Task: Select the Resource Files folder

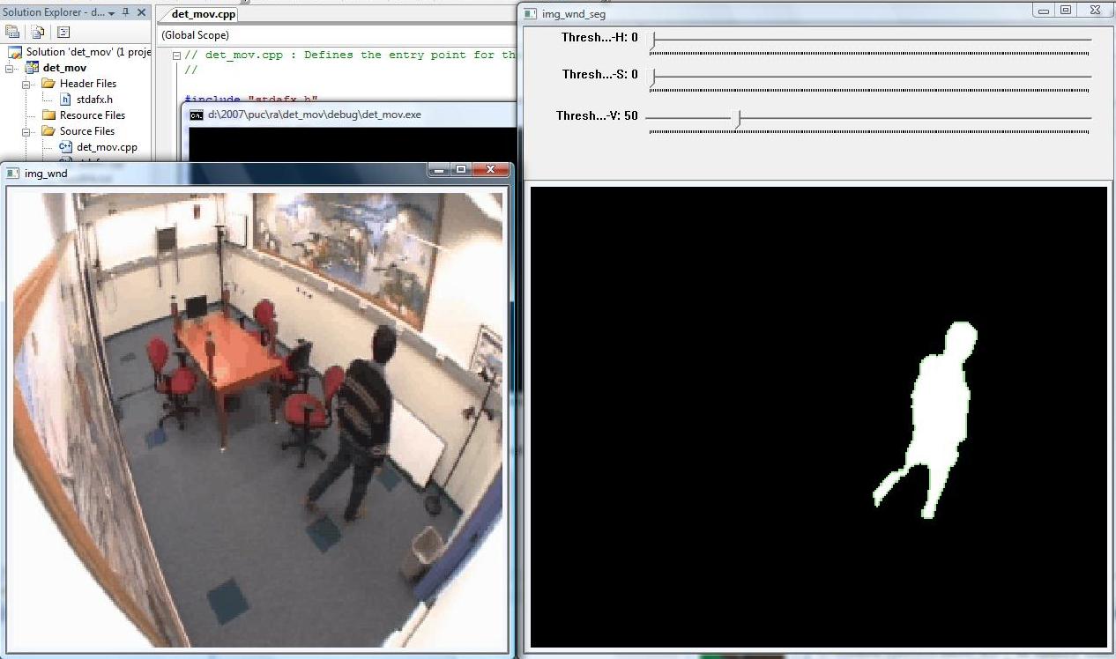Action: coord(92,115)
